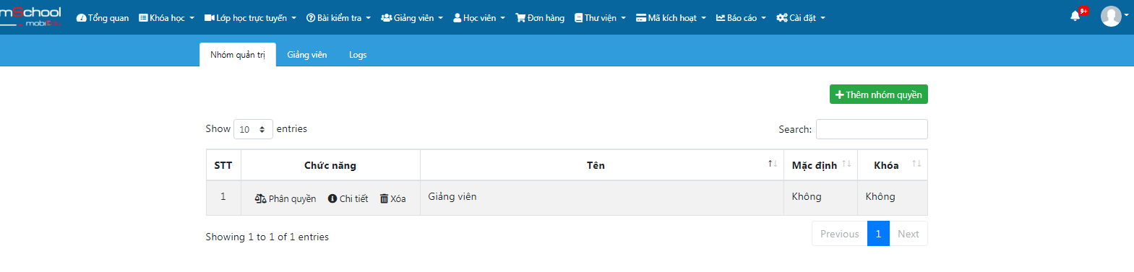Screen dimensions: 1134x272
Task: Click the Thêm nhóm quyền button
Action: tap(879, 95)
